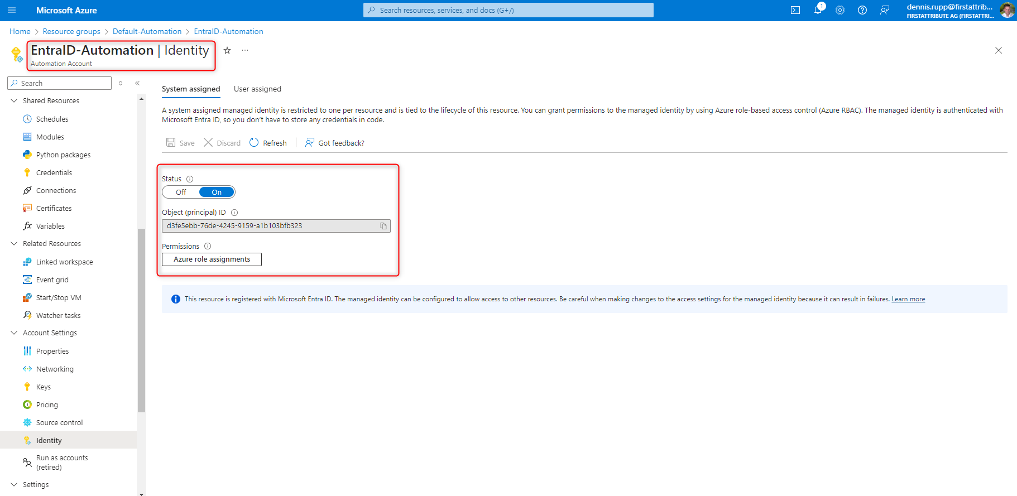
Task: Select Identity in the sidebar
Action: [68, 440]
